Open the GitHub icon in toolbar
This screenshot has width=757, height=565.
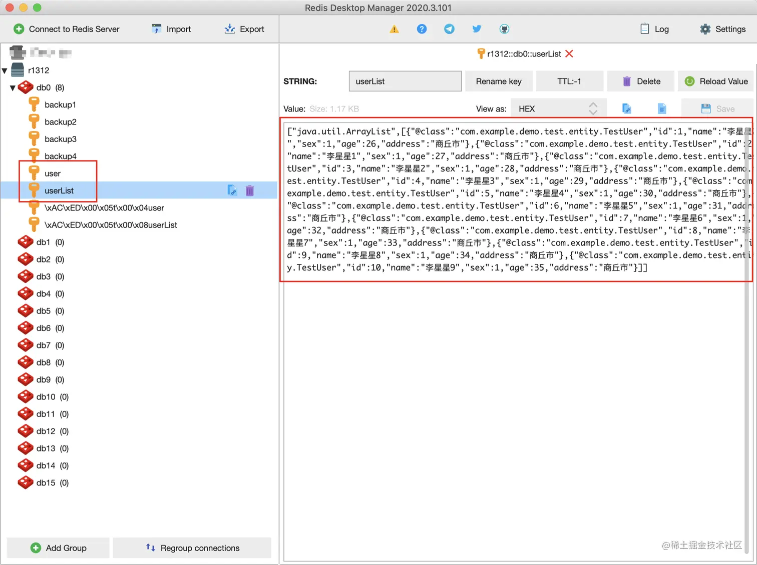coord(504,29)
